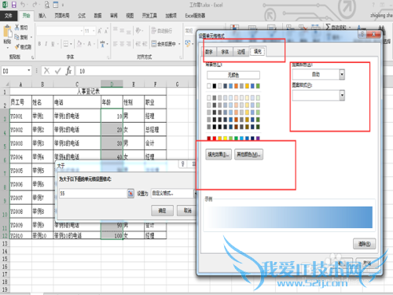Click the range selector icon beside 55 field
393x295 pixels.
click(x=130, y=194)
